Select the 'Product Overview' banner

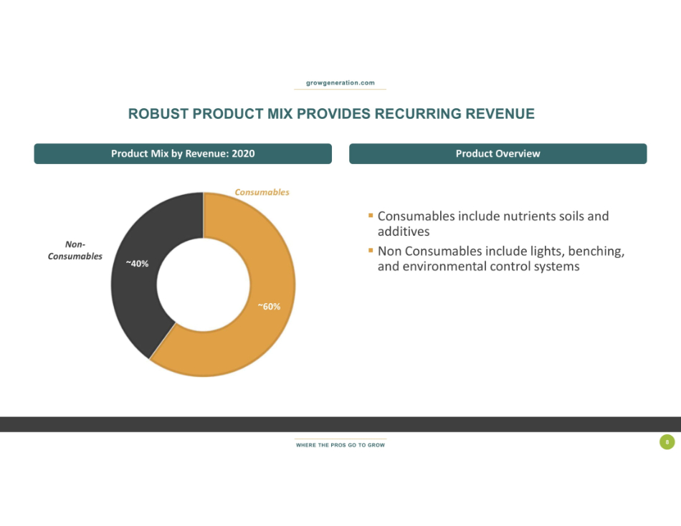click(x=497, y=154)
